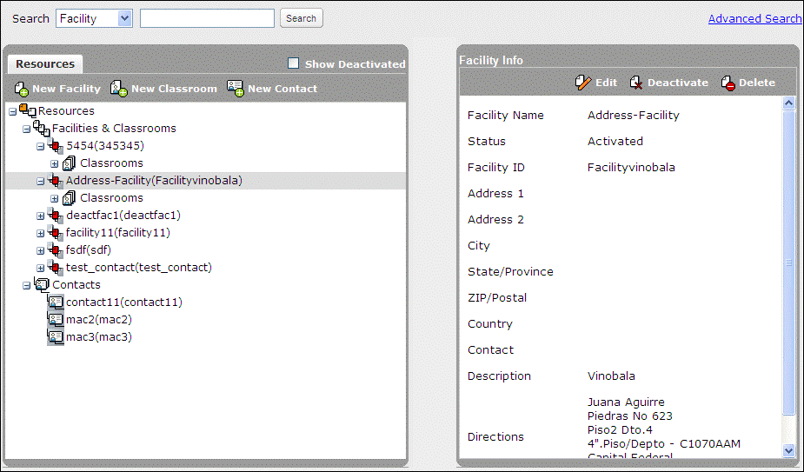Click the Contacts group icon
Viewport: 804px width, 472px height.
pyautogui.click(x=42, y=285)
